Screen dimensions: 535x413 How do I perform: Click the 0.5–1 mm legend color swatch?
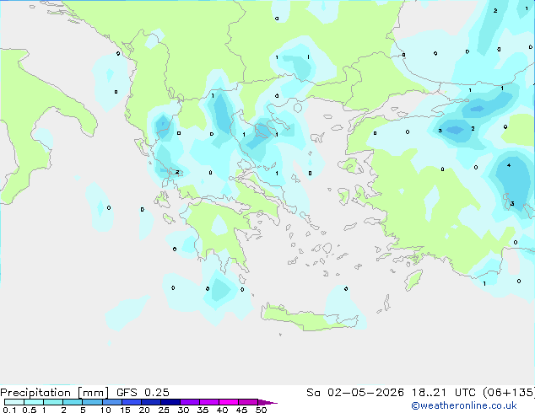click(x=34, y=402)
